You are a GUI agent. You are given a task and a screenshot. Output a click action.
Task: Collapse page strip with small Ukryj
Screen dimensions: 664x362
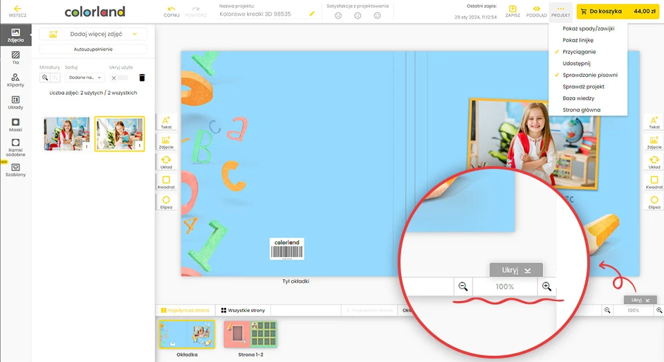(640, 300)
